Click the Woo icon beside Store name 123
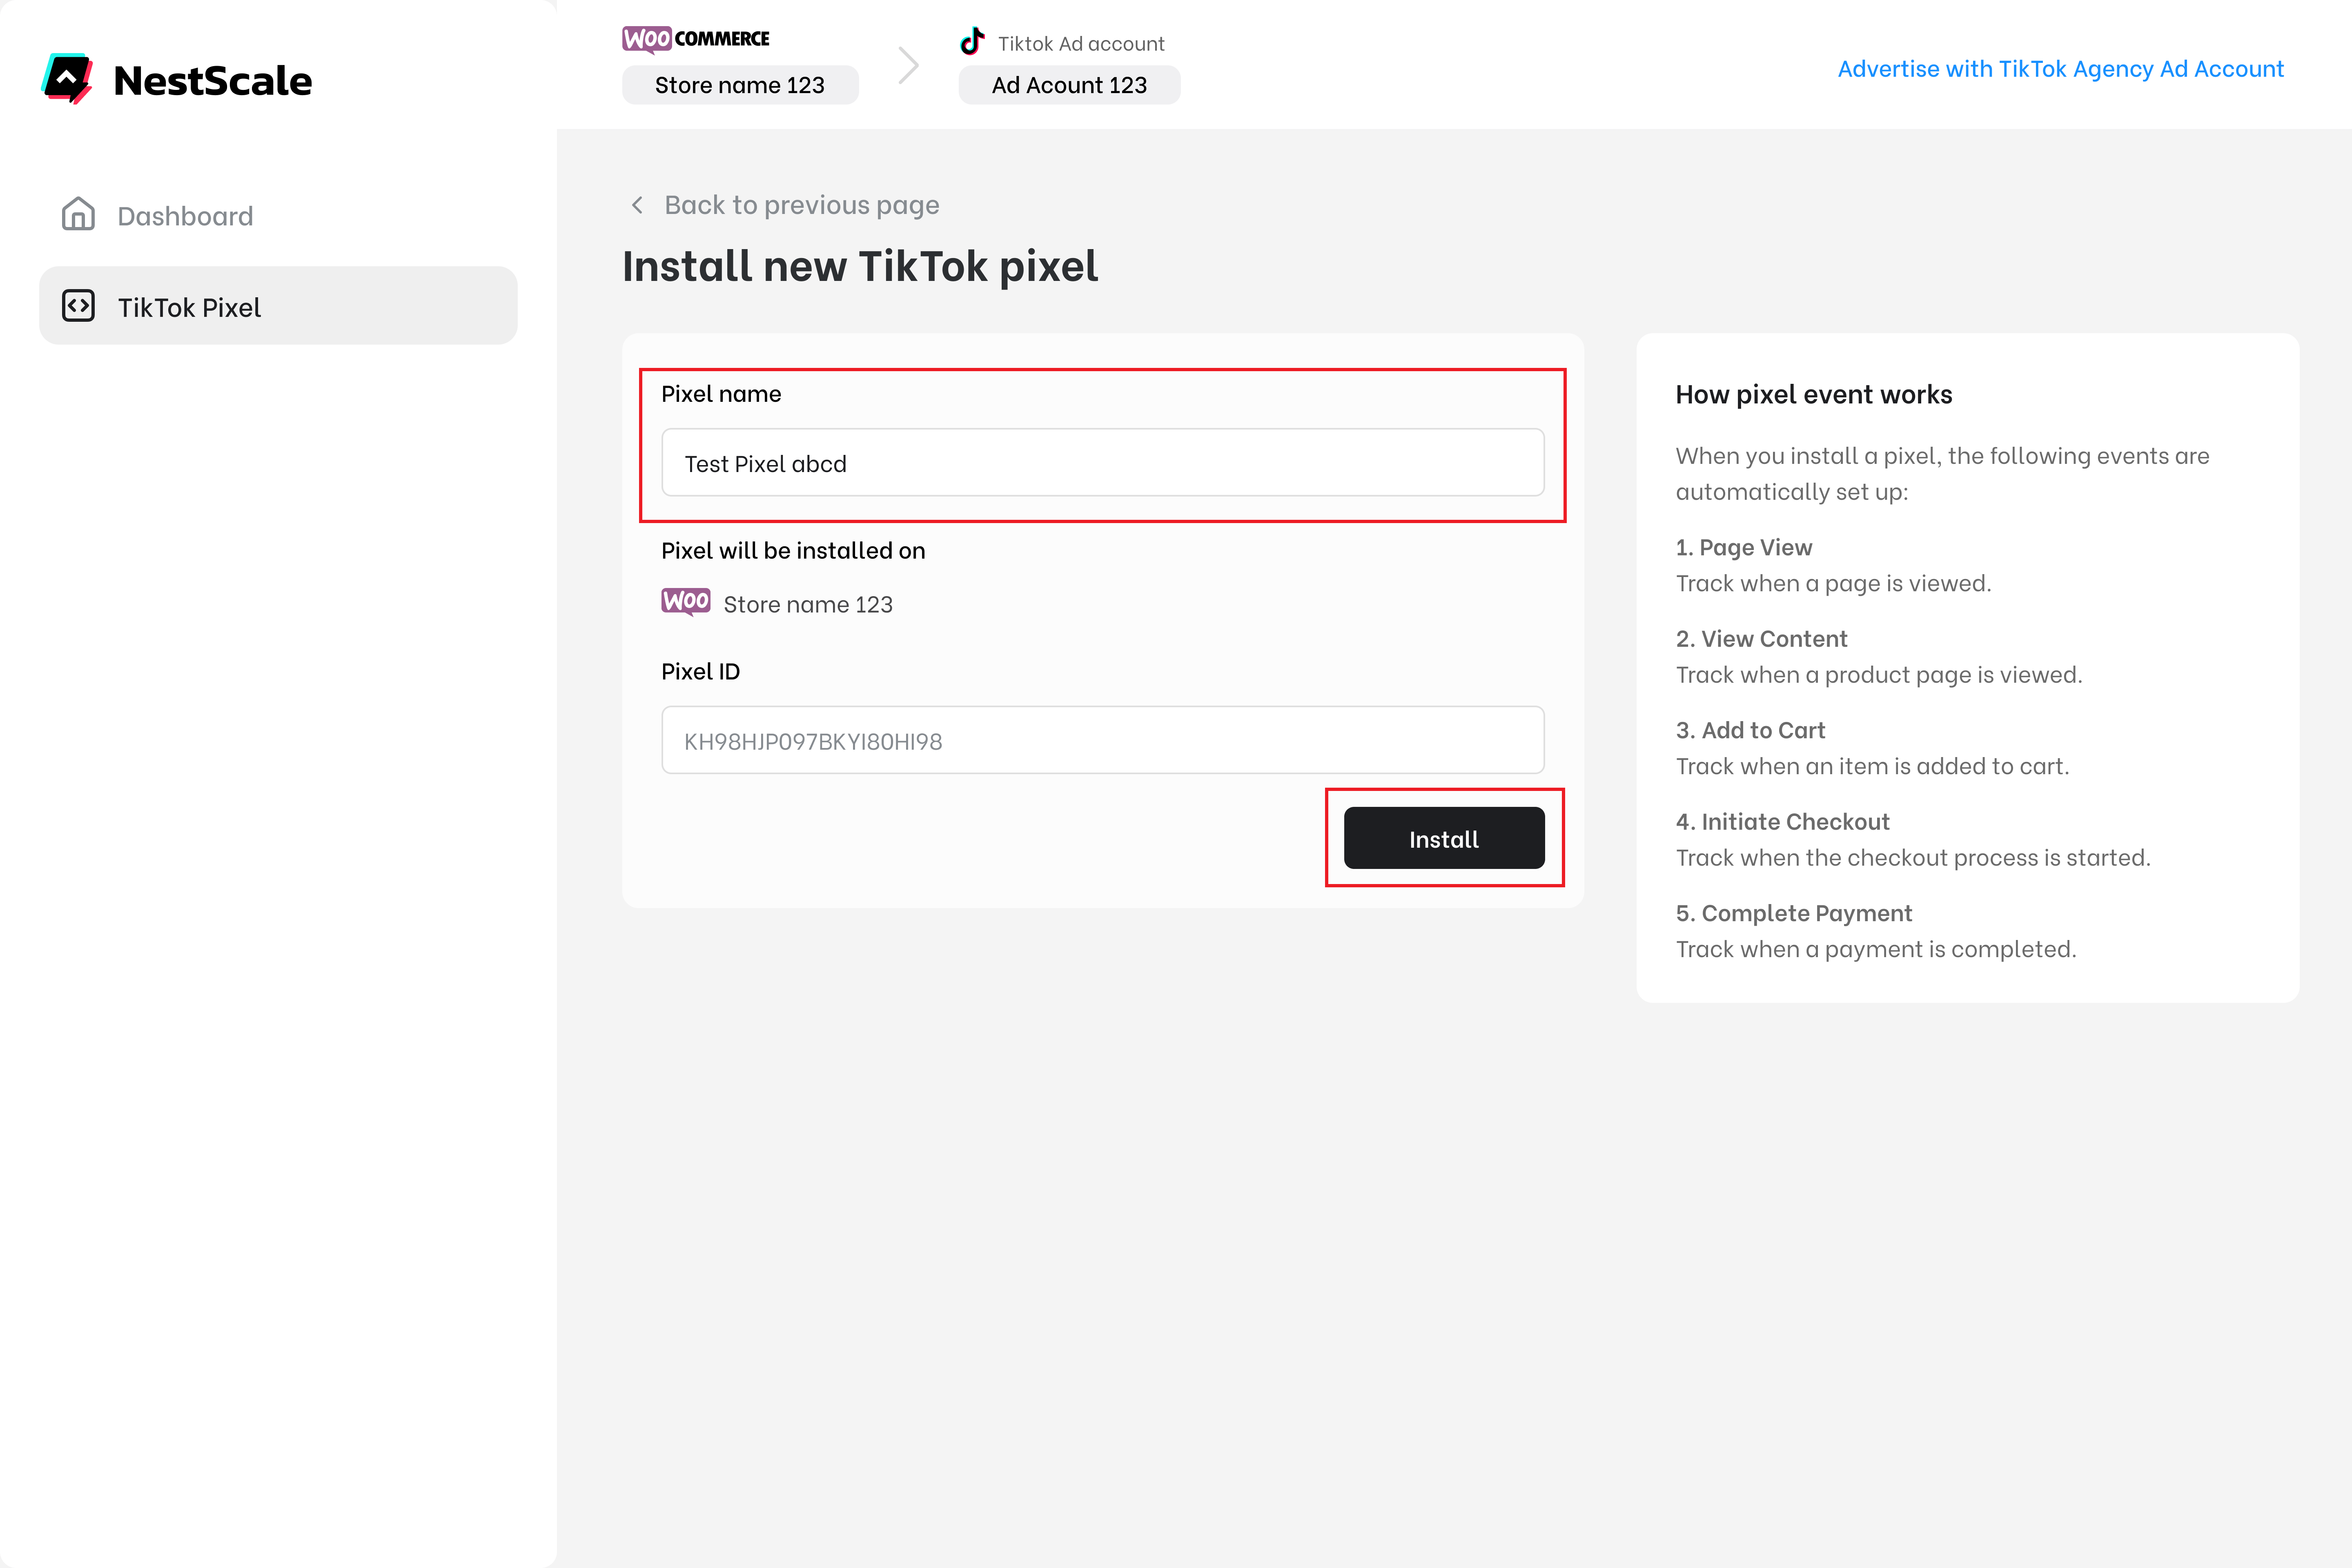2352x1568 pixels. 686,602
